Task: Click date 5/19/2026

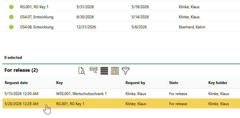Action: (x=140, y=7)
